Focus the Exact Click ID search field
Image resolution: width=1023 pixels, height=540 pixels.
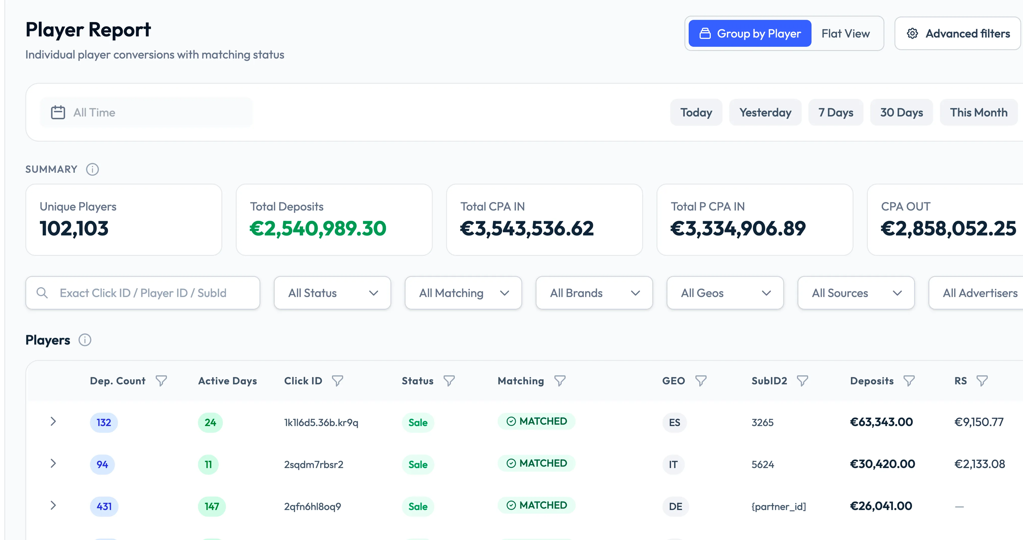(143, 293)
